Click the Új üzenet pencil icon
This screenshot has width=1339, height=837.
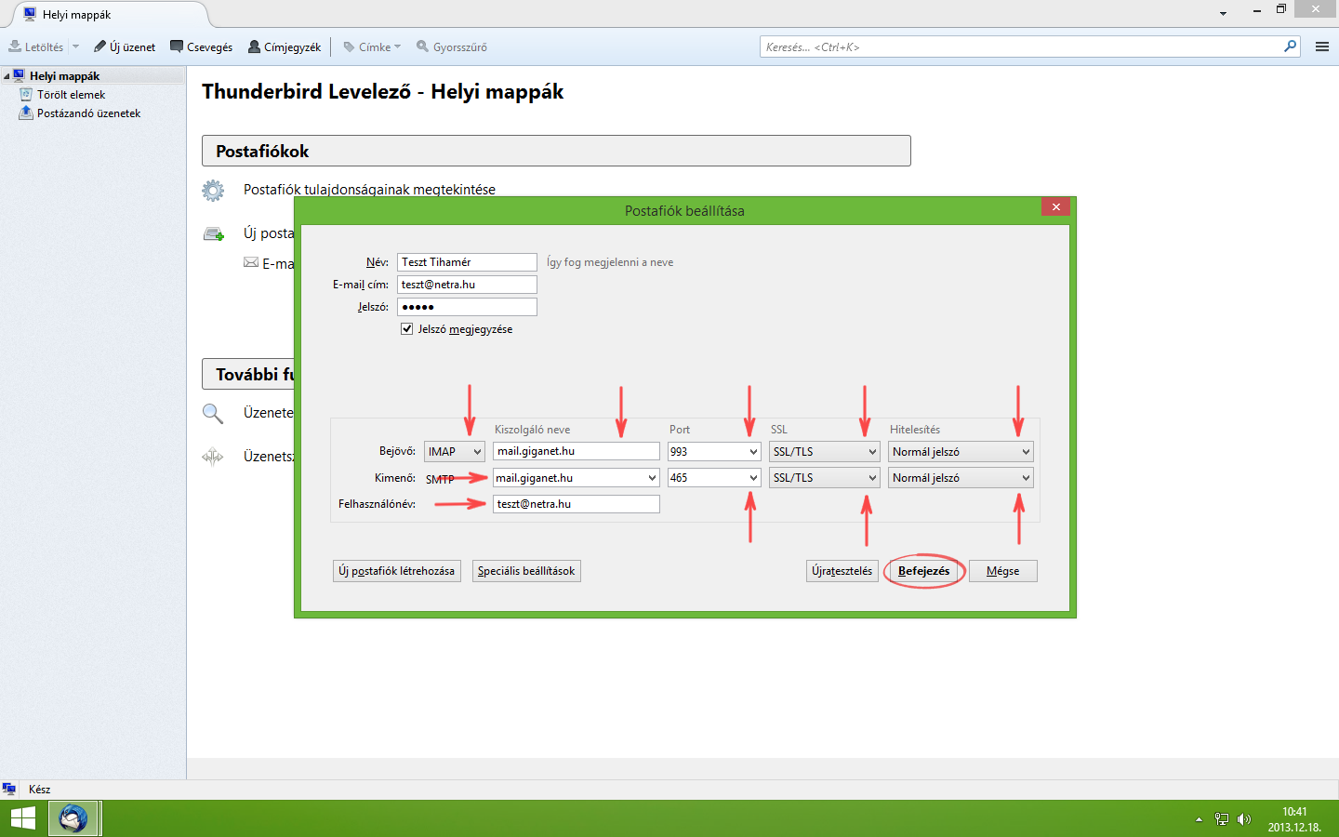pyautogui.click(x=99, y=46)
